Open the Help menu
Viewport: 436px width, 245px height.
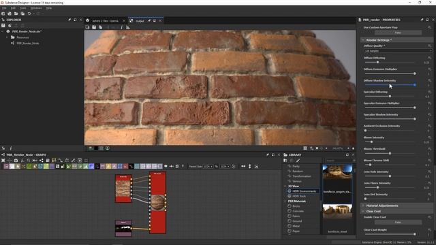[49, 8]
